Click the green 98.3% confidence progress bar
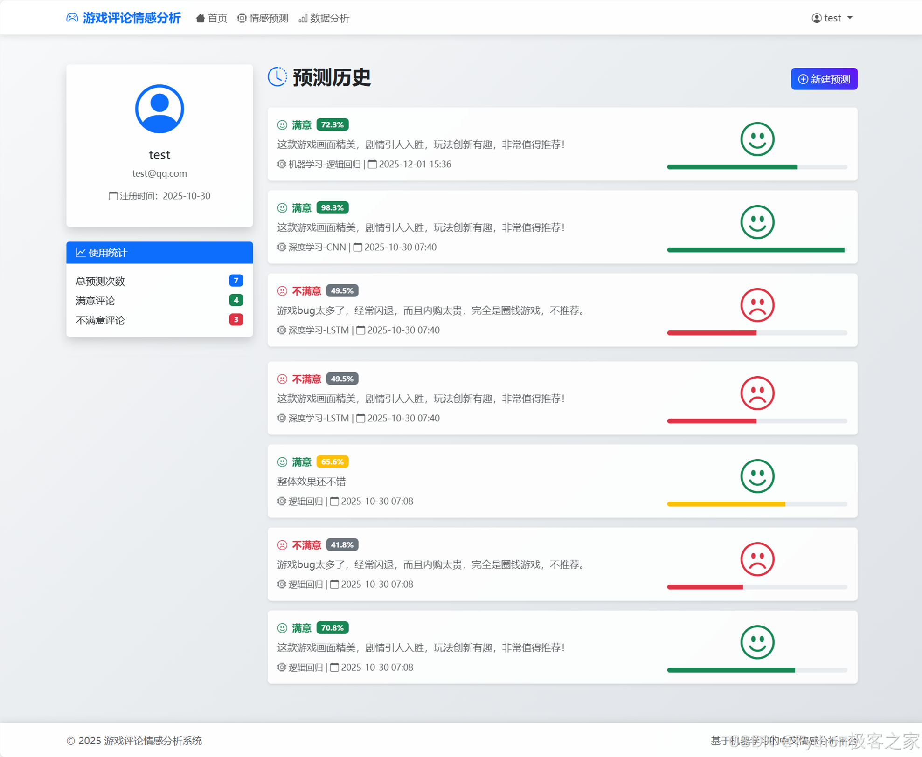Image resolution: width=922 pixels, height=757 pixels. 755,250
